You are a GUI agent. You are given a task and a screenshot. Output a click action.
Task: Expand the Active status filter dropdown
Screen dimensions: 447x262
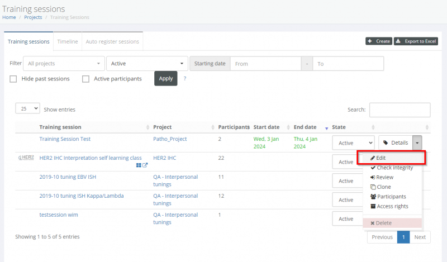point(148,64)
